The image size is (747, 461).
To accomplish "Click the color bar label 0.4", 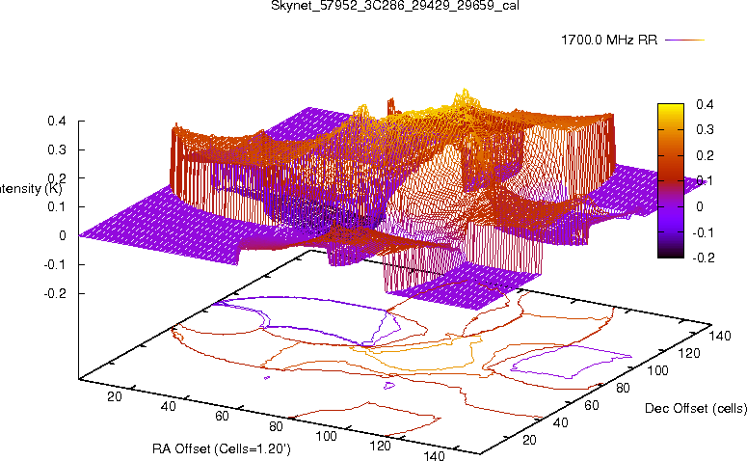I will (705, 104).
